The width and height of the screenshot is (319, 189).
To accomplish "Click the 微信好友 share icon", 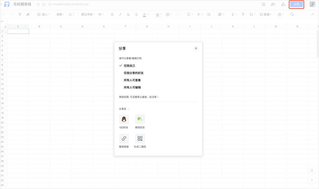I will point(140,119).
